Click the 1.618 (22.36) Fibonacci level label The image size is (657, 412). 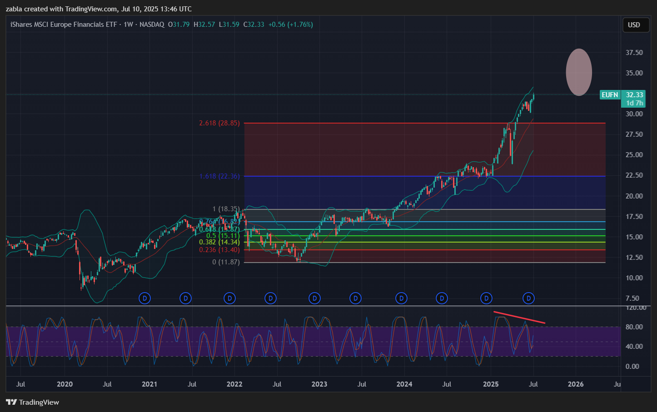pyautogui.click(x=219, y=176)
